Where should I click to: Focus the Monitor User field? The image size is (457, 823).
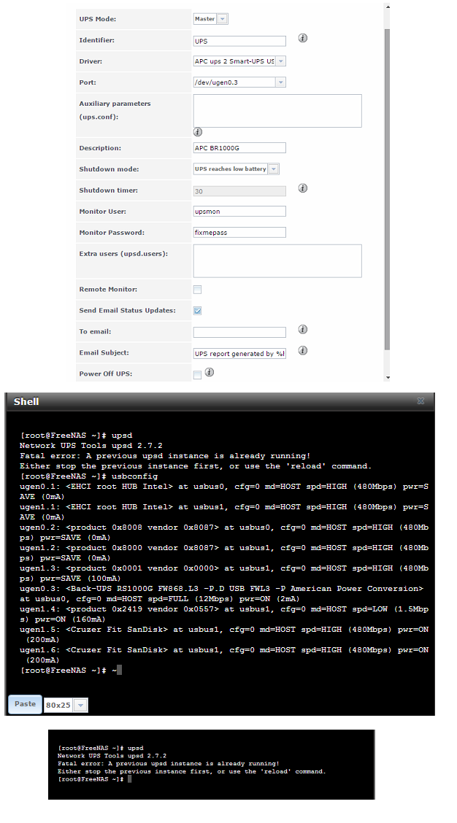239,212
